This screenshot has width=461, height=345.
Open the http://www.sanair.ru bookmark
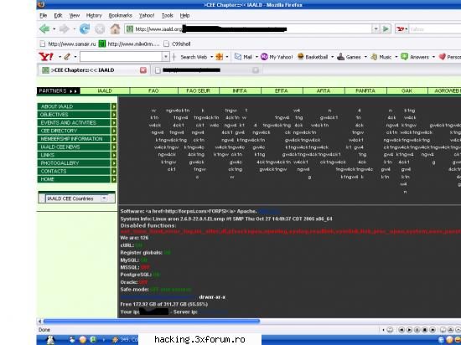tap(68, 44)
